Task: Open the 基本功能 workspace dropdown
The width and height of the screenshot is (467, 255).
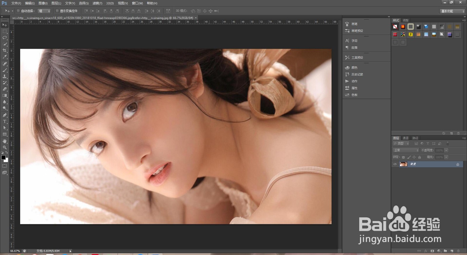Action: point(452,11)
